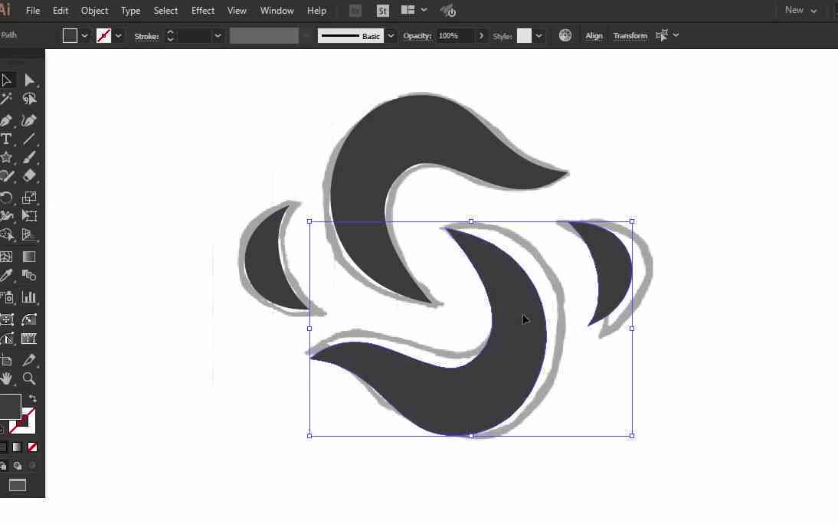838x524 pixels.
Task: Open the Help menu
Action: [316, 11]
